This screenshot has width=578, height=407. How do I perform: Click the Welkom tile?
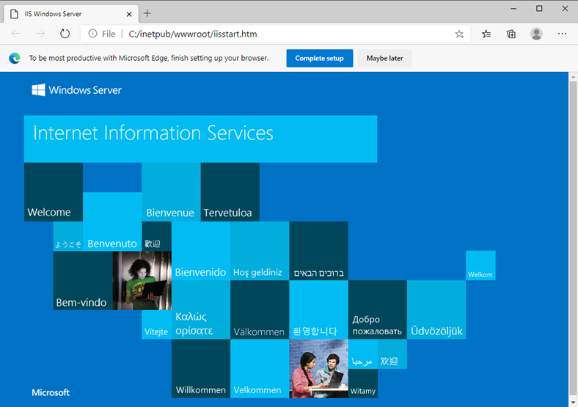[480, 265]
